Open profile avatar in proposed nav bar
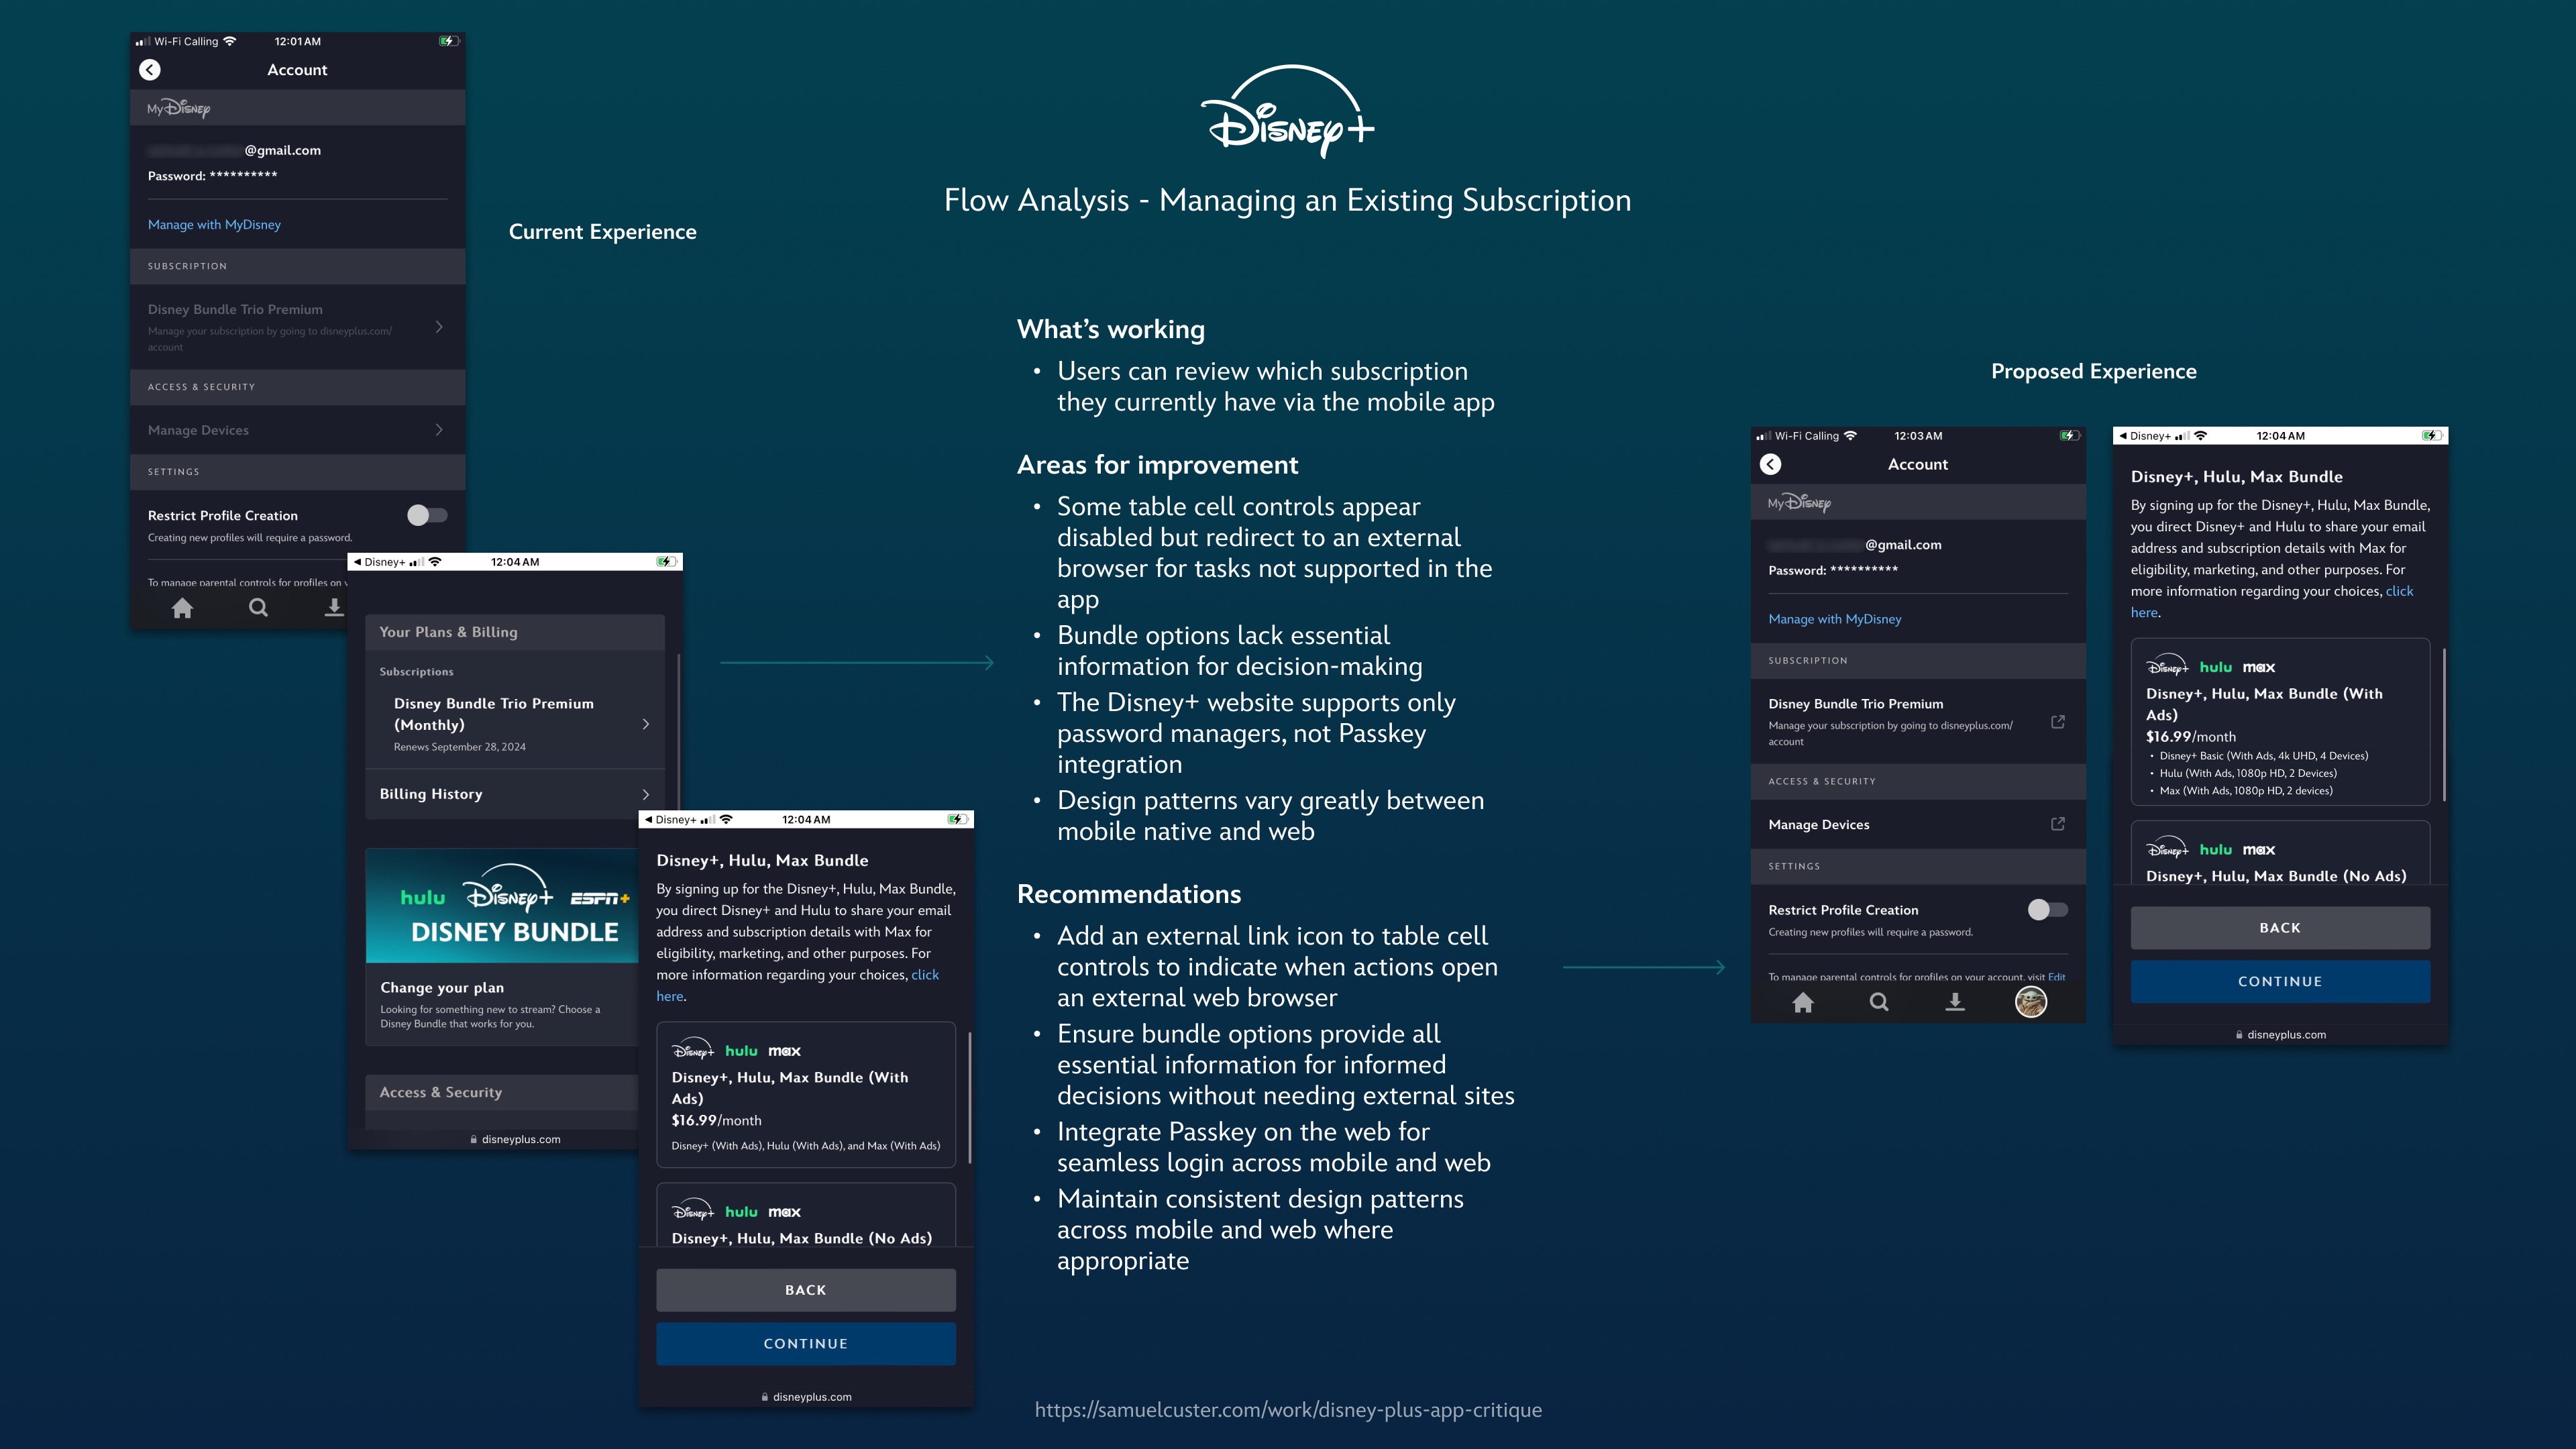Screen dimensions: 2576x1449 pos(2030,1001)
